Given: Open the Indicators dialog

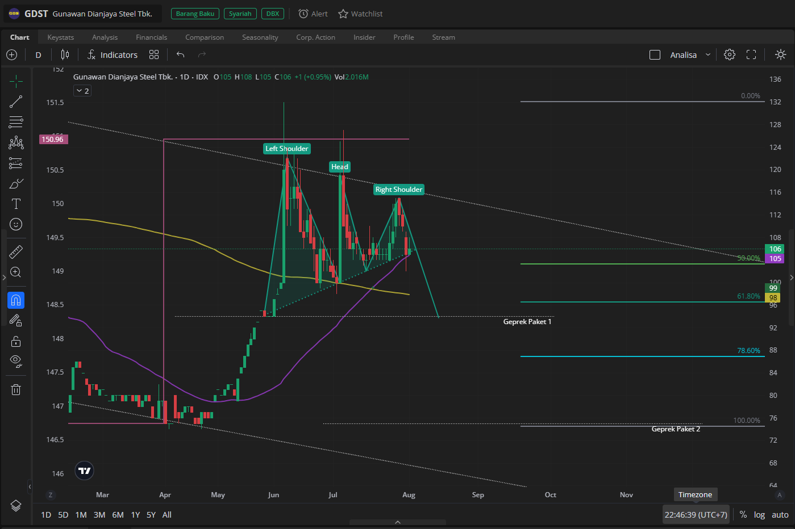Looking at the screenshot, I should [113, 55].
